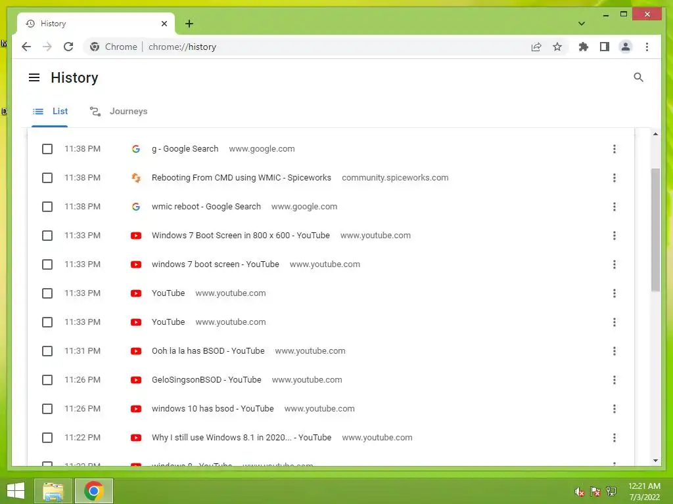Click the search history magnifier icon

tap(638, 77)
